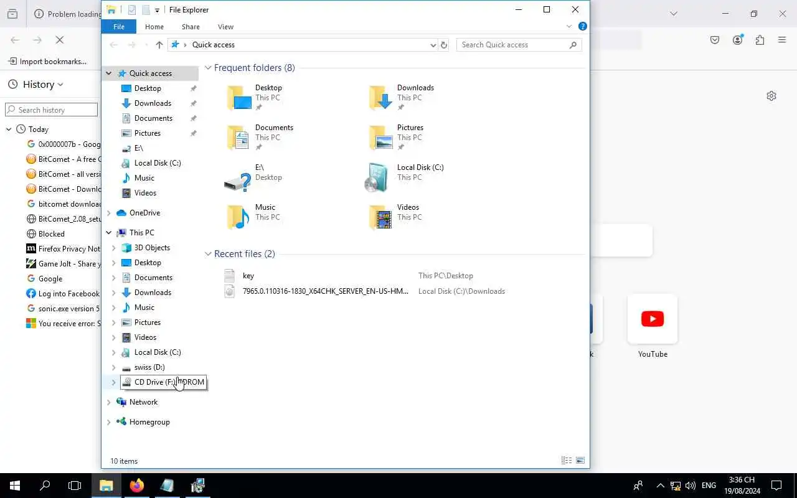The height and width of the screenshot is (498, 797).
Task: Click Search history field in Firefox sidebar
Action: point(52,110)
